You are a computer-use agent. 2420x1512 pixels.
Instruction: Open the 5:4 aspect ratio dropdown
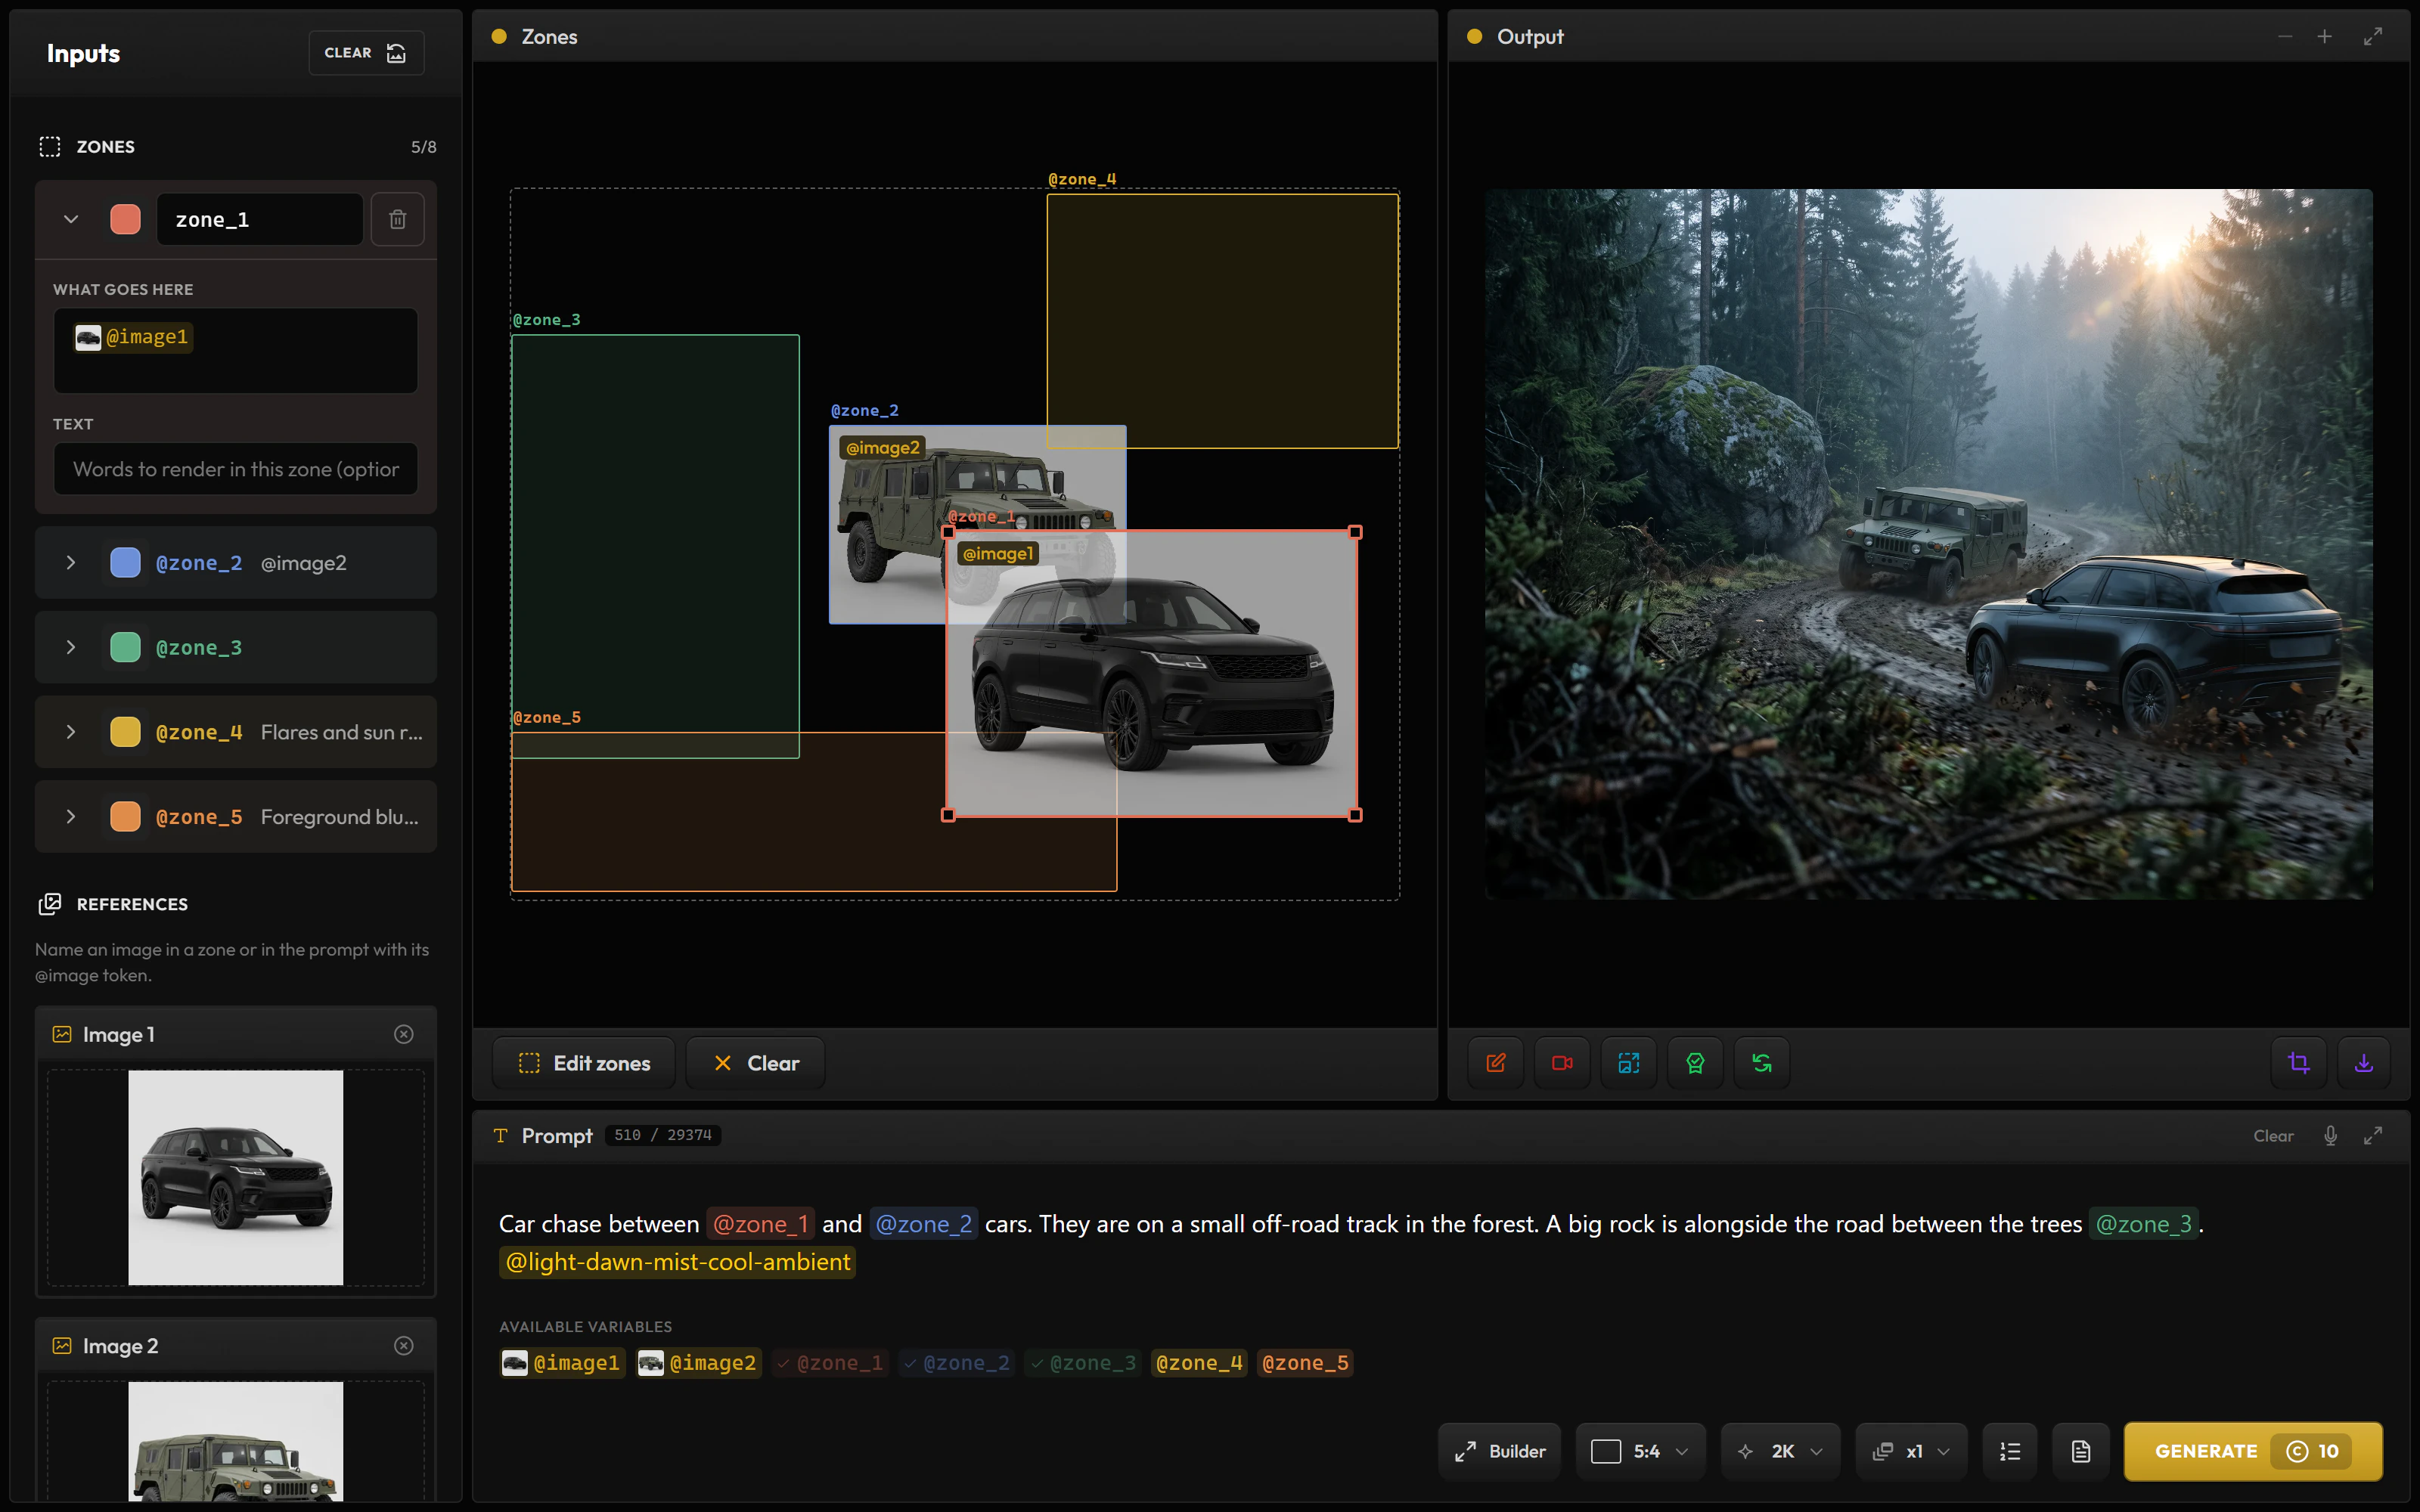click(1641, 1451)
